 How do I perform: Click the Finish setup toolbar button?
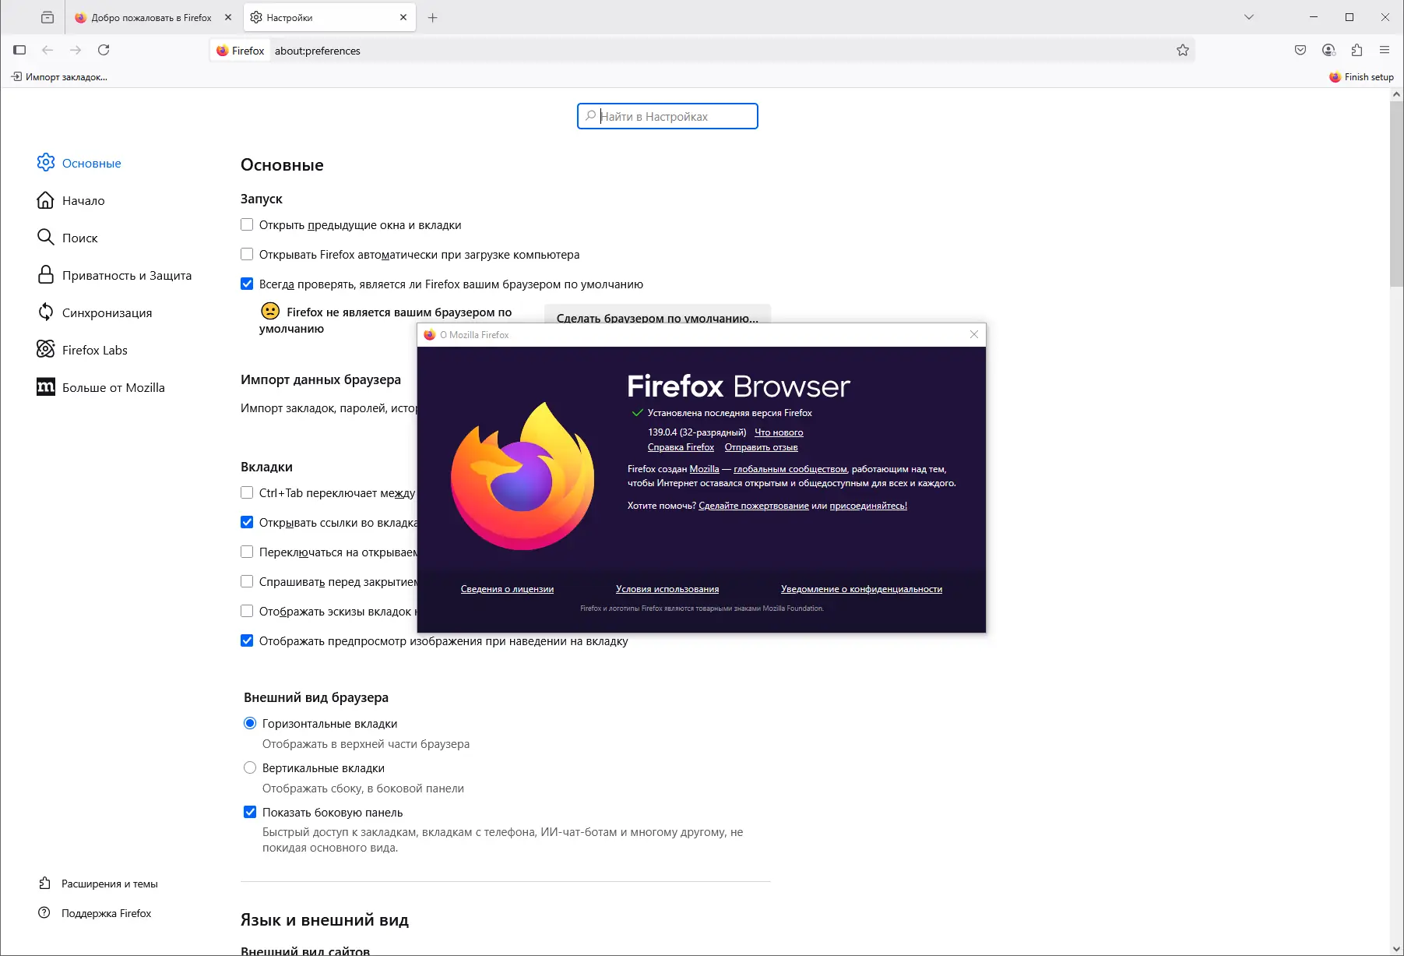[1361, 76]
